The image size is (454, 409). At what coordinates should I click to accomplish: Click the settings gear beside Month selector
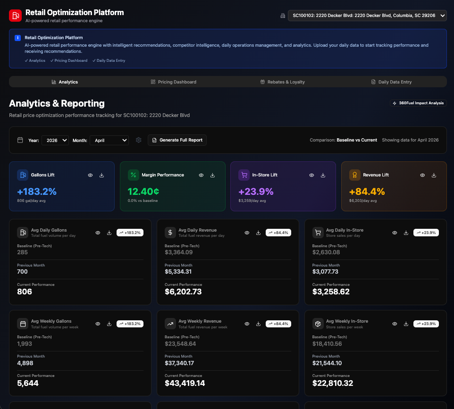139,140
